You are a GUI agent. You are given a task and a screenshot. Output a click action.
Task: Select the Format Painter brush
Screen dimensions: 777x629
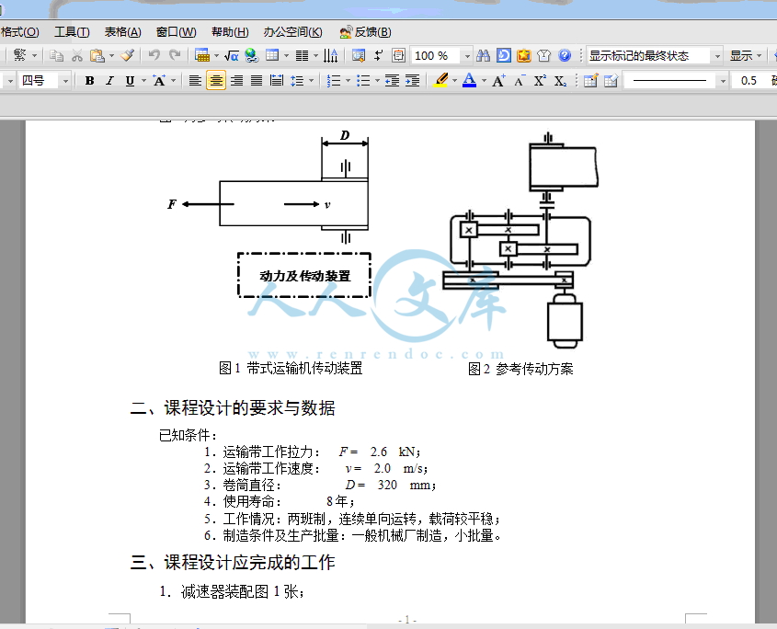[x=127, y=55]
